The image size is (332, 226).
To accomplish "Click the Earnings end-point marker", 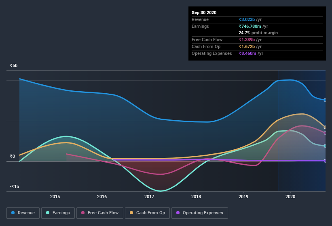I will [325, 146].
